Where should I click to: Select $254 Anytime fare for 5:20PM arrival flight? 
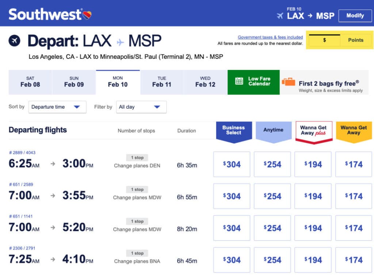(272, 228)
